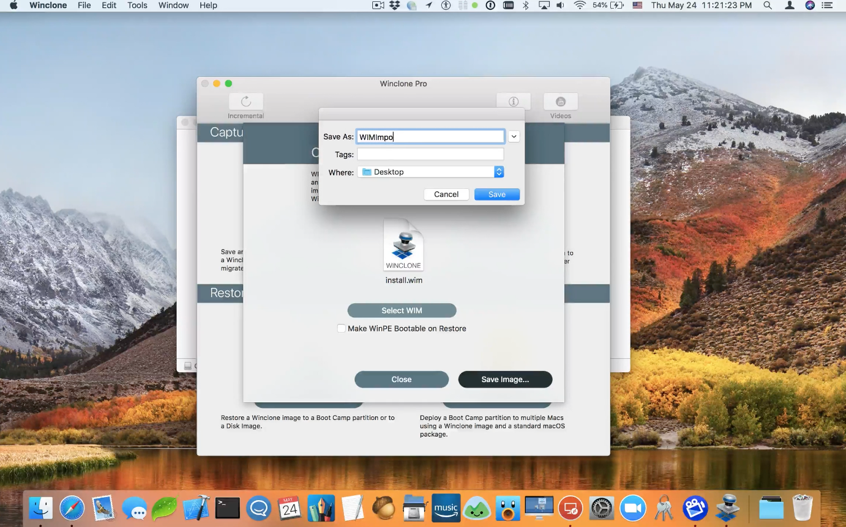Click the Dropbox menu bar icon
The width and height of the screenshot is (846, 527).
395,6
